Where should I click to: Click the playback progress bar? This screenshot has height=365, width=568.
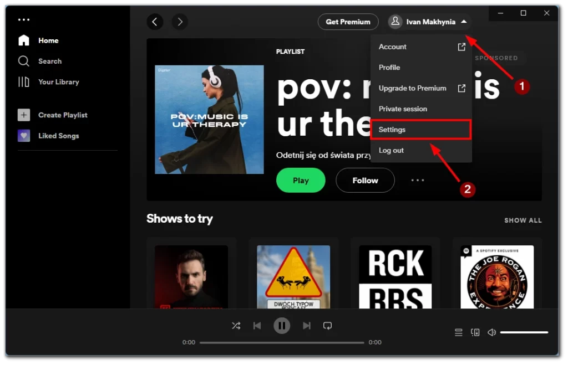(x=282, y=343)
